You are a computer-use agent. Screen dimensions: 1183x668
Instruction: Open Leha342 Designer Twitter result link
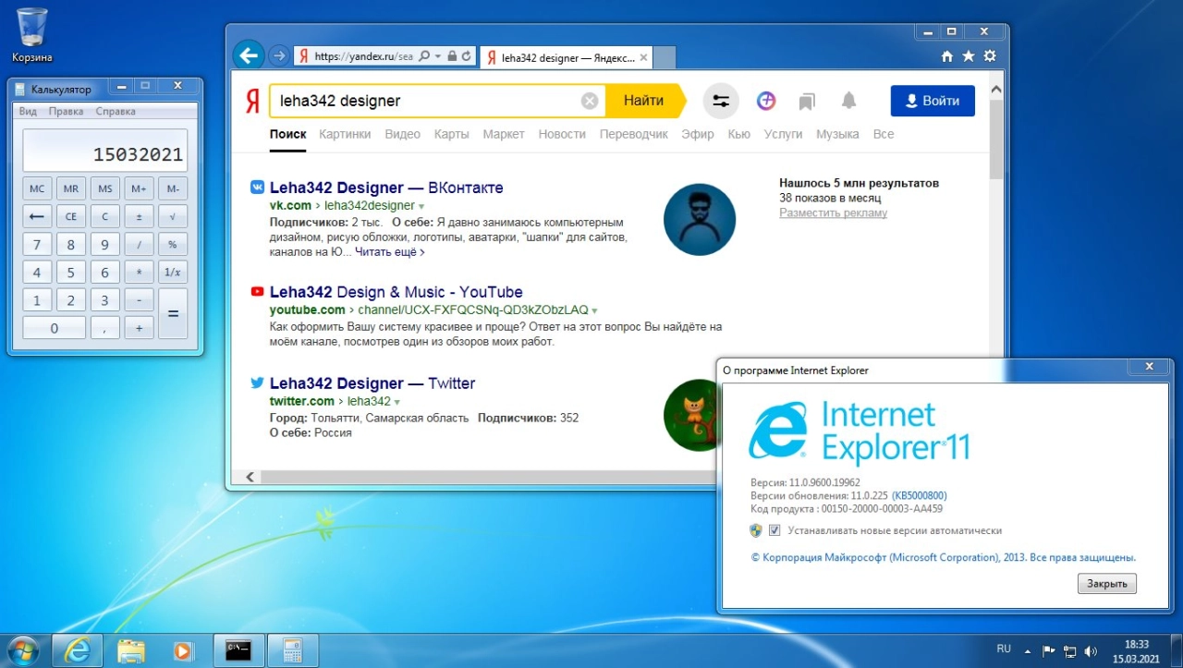pos(372,383)
